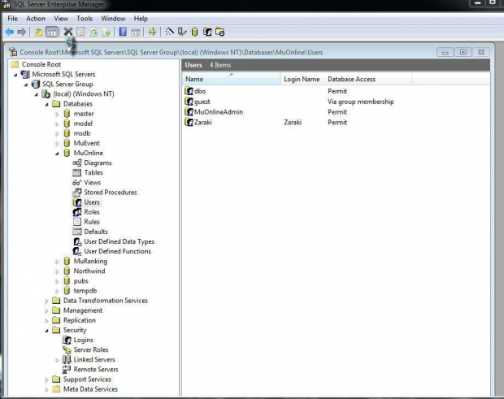Click the Delete (X) toolbar icon
The image size is (504, 399).
point(68,33)
